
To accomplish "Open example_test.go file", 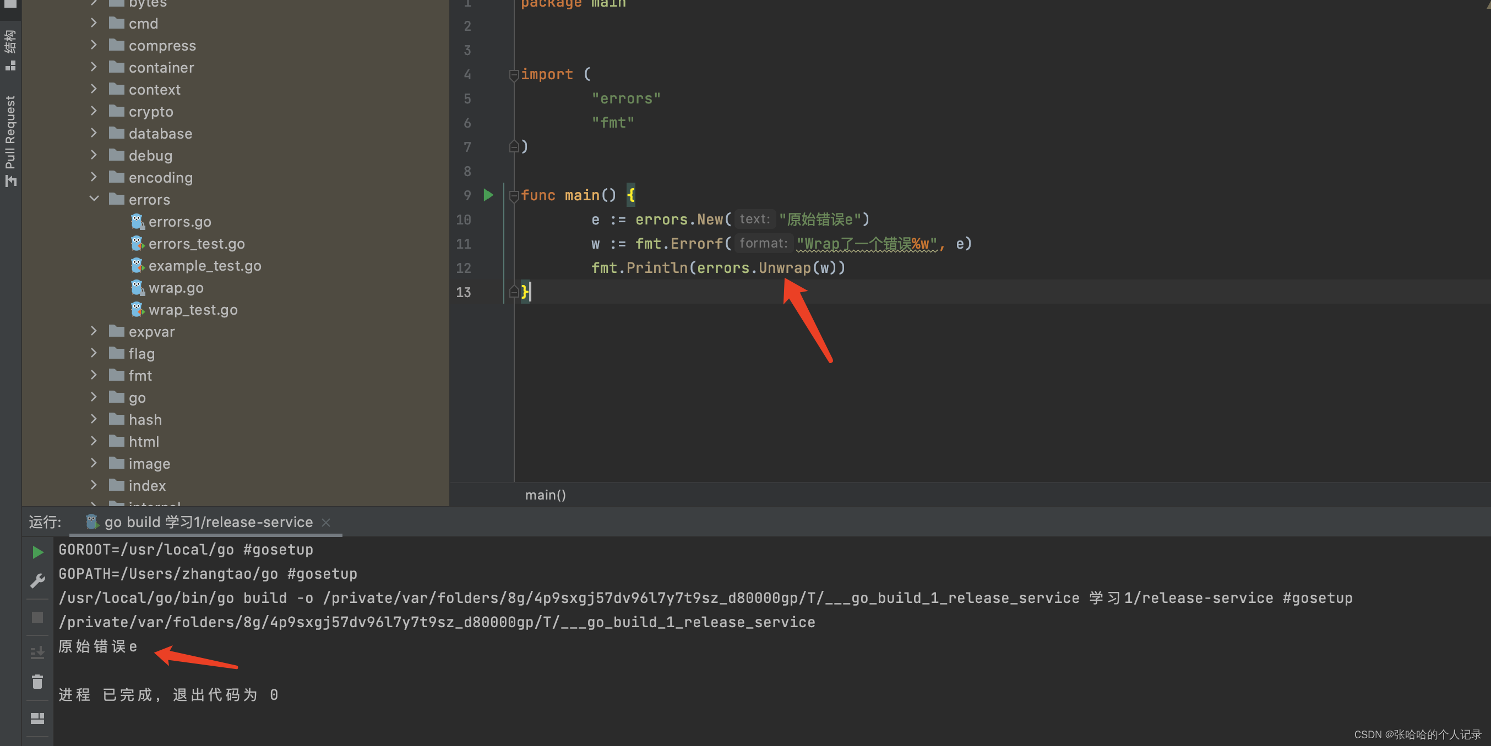I will (x=204, y=265).
